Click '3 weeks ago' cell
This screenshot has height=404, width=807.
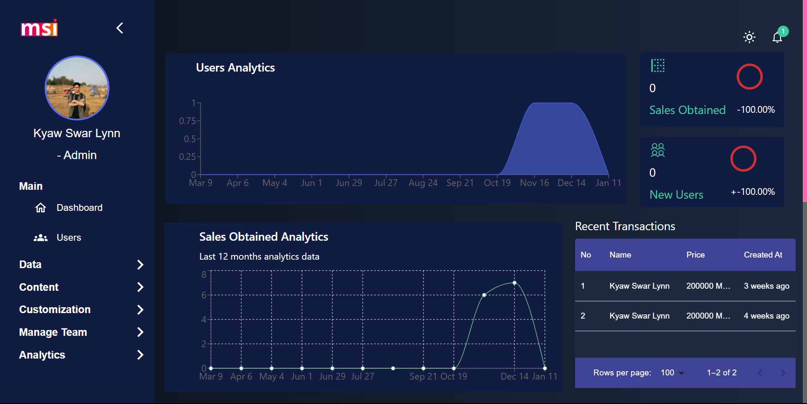pyautogui.click(x=767, y=286)
